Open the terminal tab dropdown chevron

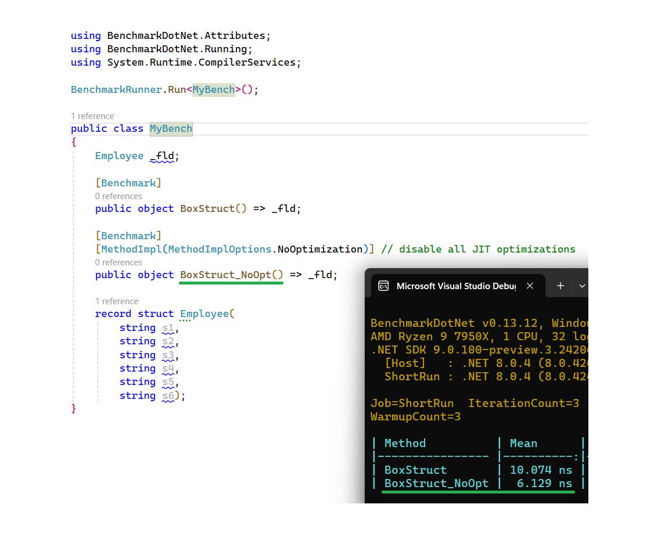point(583,286)
